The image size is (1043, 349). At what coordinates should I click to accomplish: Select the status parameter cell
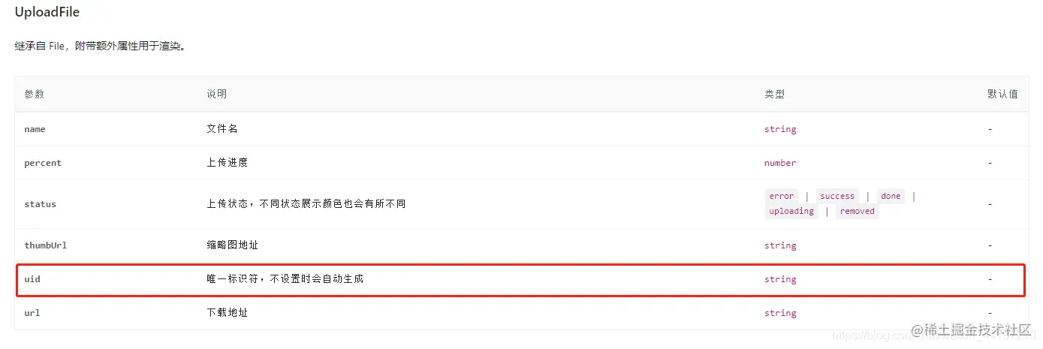point(40,204)
